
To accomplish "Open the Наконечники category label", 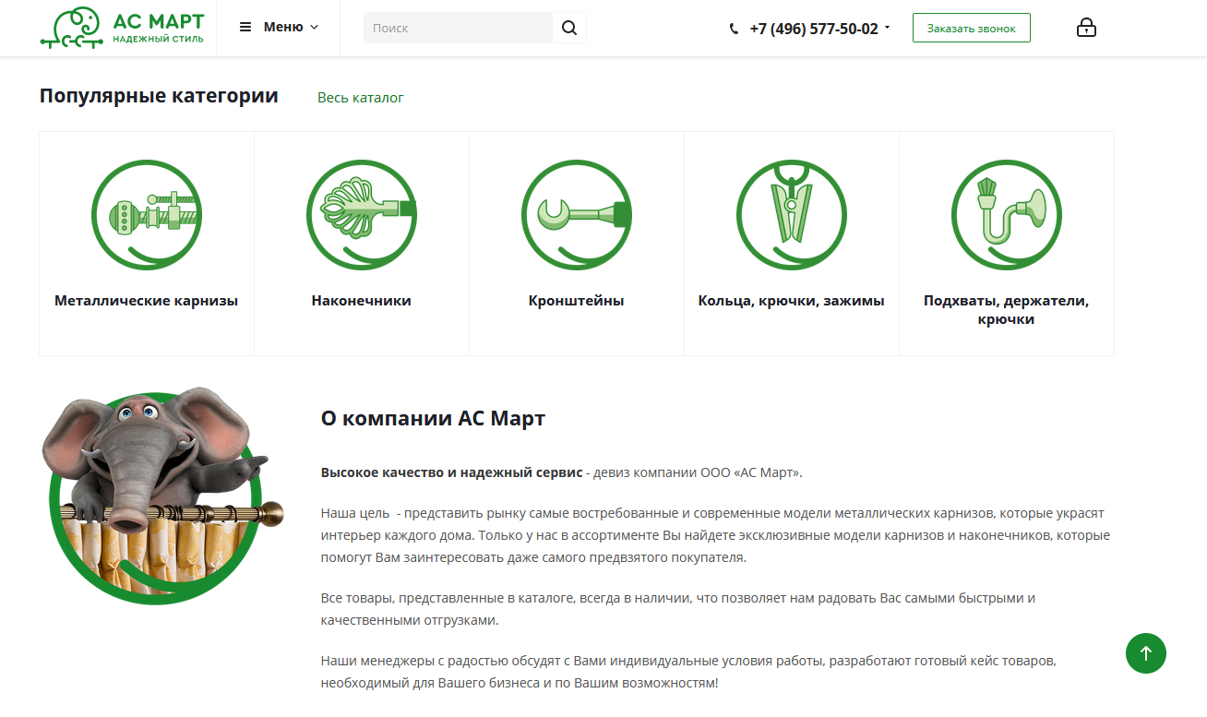I will [362, 301].
